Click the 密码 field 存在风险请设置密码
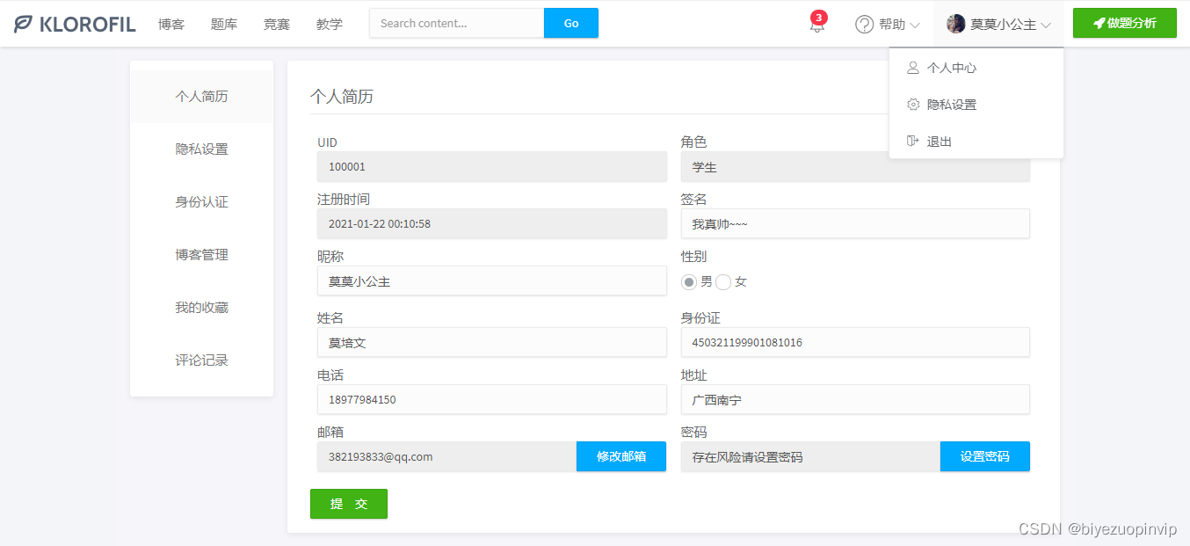This screenshot has height=546, width=1190. tap(810, 456)
